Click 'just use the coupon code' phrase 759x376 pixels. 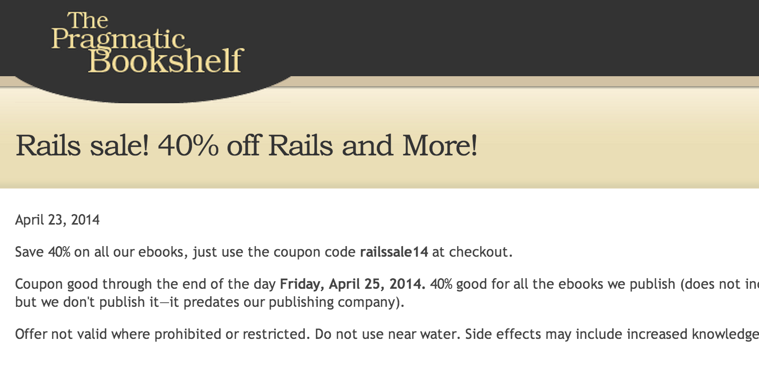[x=274, y=252]
